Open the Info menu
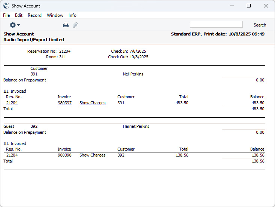 (72, 15)
